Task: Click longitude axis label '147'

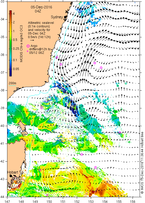Action: point(7,201)
